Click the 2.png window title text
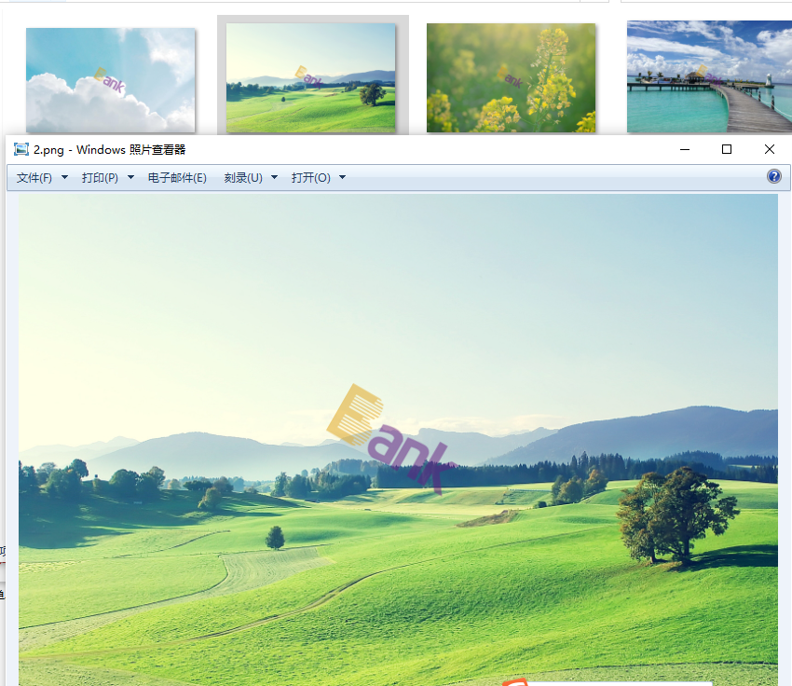The height and width of the screenshot is (686, 792). coord(110,149)
